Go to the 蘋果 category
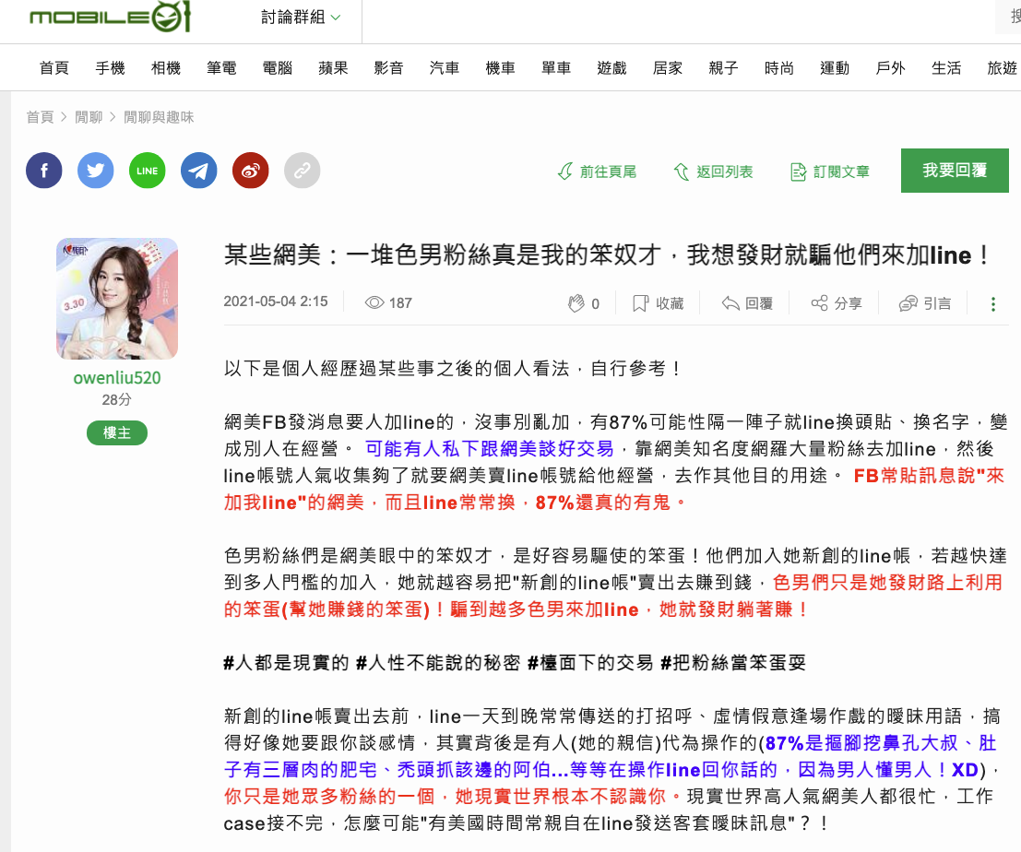This screenshot has width=1021, height=852. (x=333, y=67)
